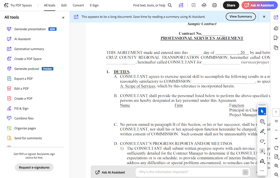
Task: Dismiss the long document banner
Action: pos(264,16)
